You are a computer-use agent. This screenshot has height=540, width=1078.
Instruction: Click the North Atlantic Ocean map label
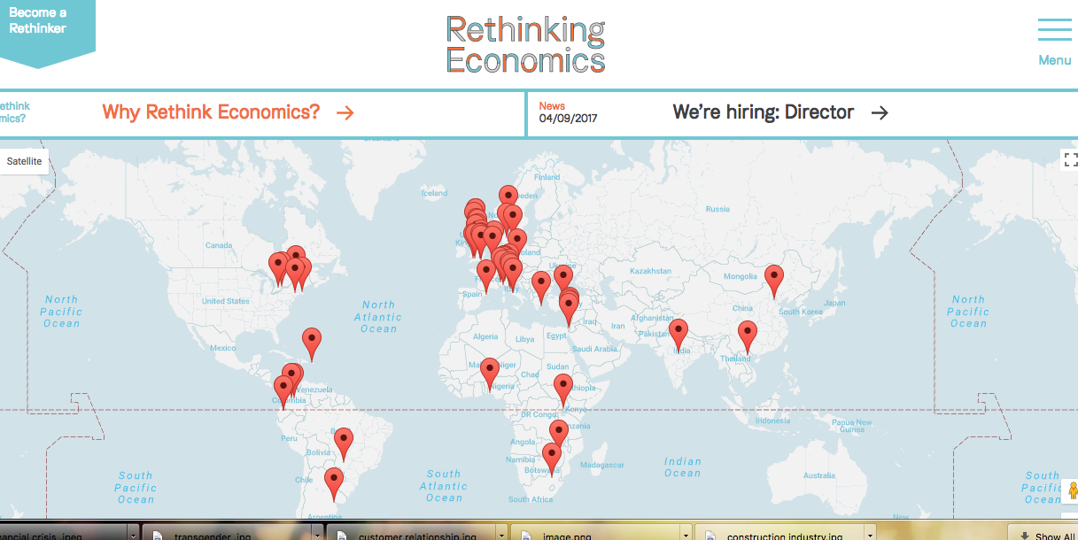378,317
